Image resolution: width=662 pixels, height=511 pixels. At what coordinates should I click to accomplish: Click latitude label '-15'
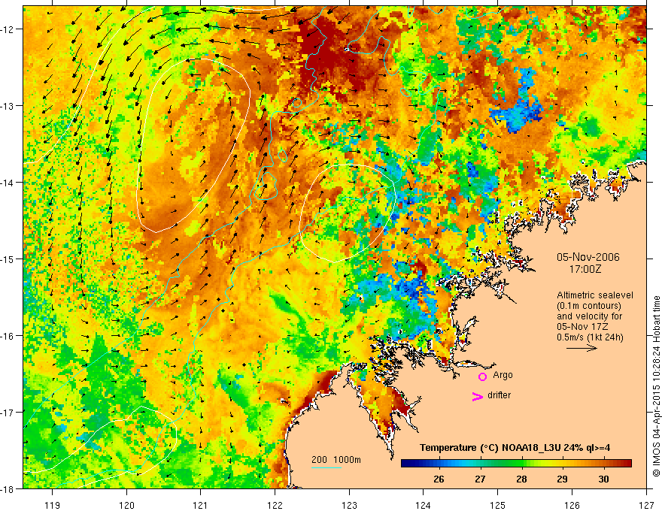pos(8,259)
